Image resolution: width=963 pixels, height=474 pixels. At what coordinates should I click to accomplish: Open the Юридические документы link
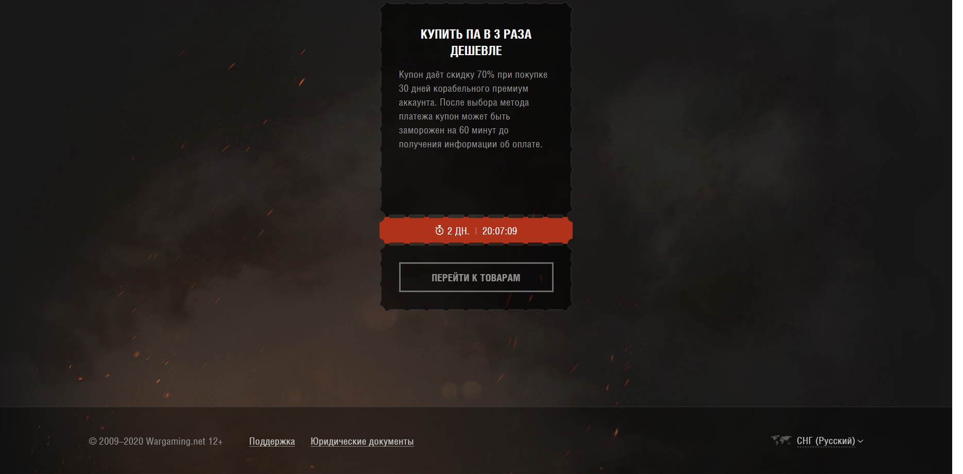click(362, 442)
